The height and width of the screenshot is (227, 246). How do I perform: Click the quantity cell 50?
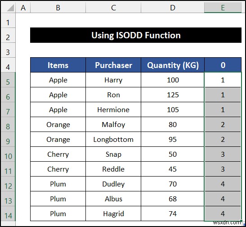(x=173, y=154)
